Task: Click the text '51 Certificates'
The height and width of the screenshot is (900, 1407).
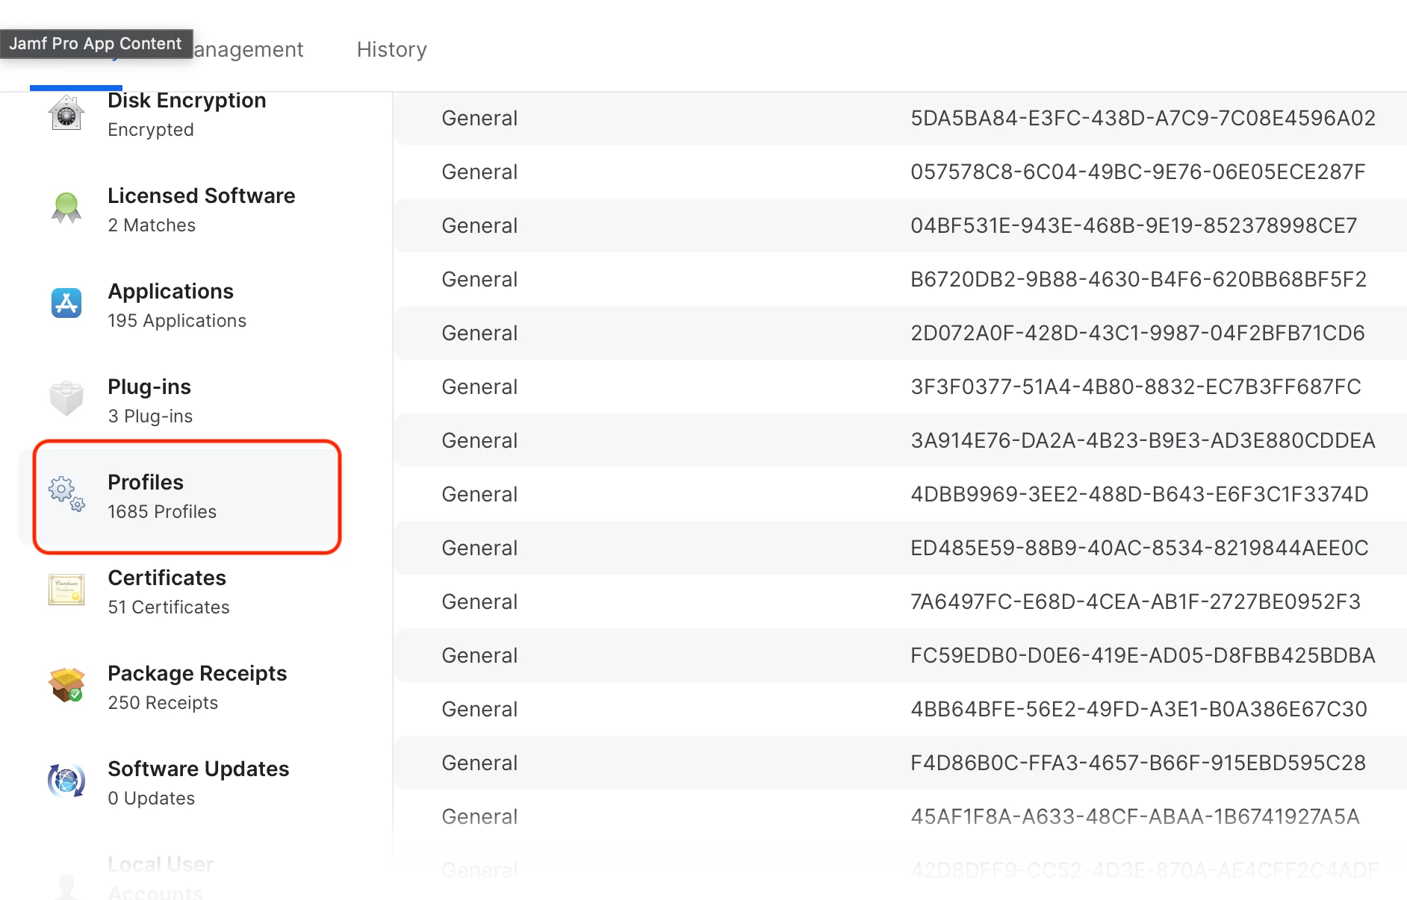Action: coord(169,607)
